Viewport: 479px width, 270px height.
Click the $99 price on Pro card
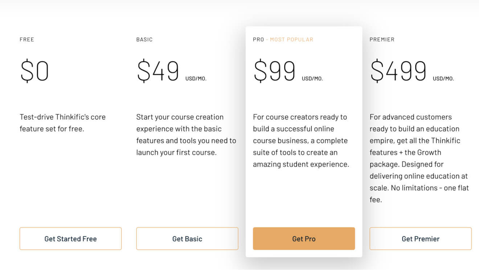(x=275, y=71)
